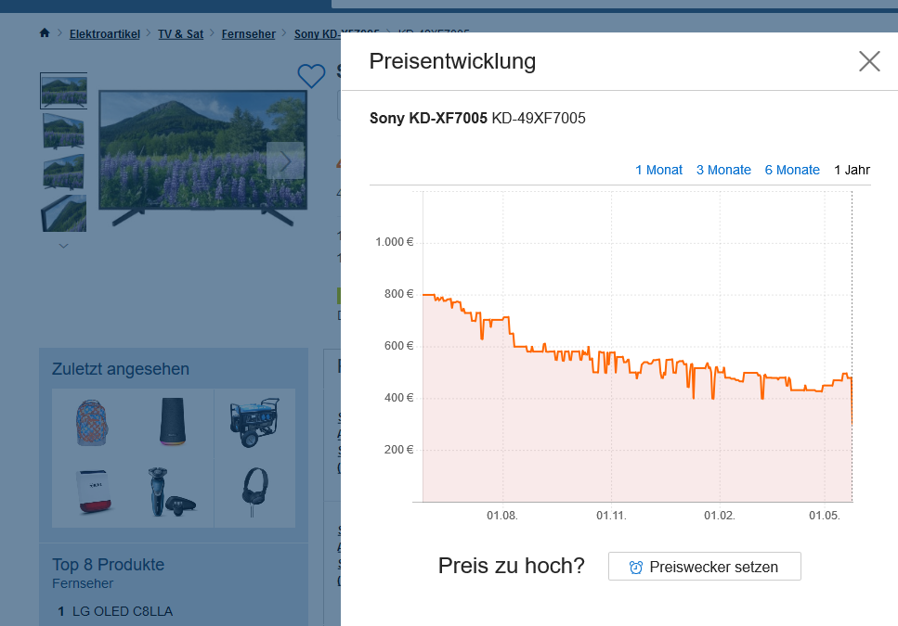Expand more thumbnails with down chevron

pos(63,246)
